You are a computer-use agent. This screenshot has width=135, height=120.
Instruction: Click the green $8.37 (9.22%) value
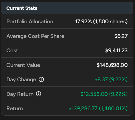pos(111,79)
